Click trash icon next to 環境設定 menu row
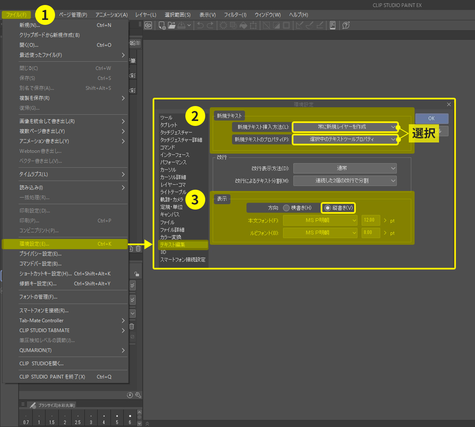 click(138, 248)
